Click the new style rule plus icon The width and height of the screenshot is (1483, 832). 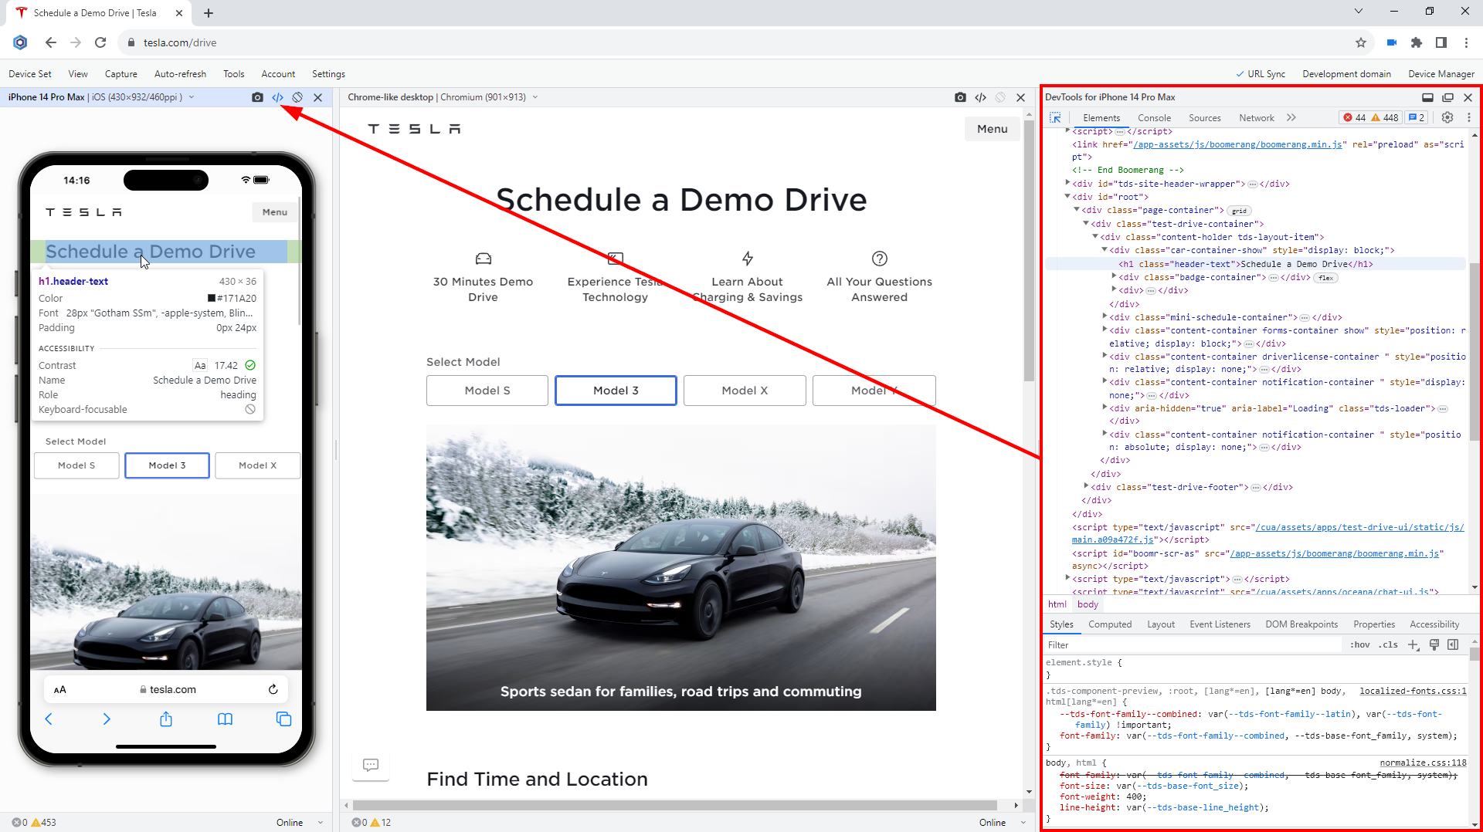pos(1413,644)
